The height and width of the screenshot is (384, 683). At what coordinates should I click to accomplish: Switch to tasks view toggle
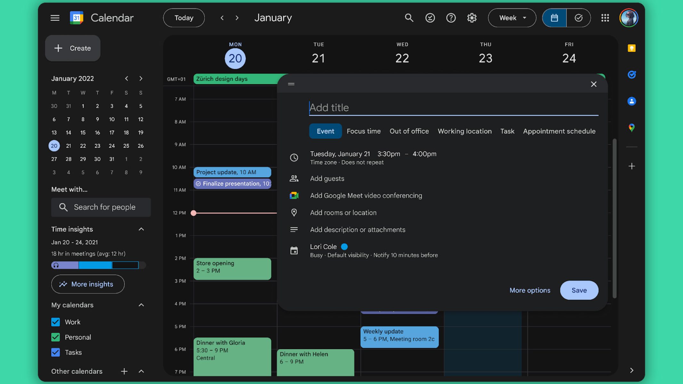click(x=578, y=18)
